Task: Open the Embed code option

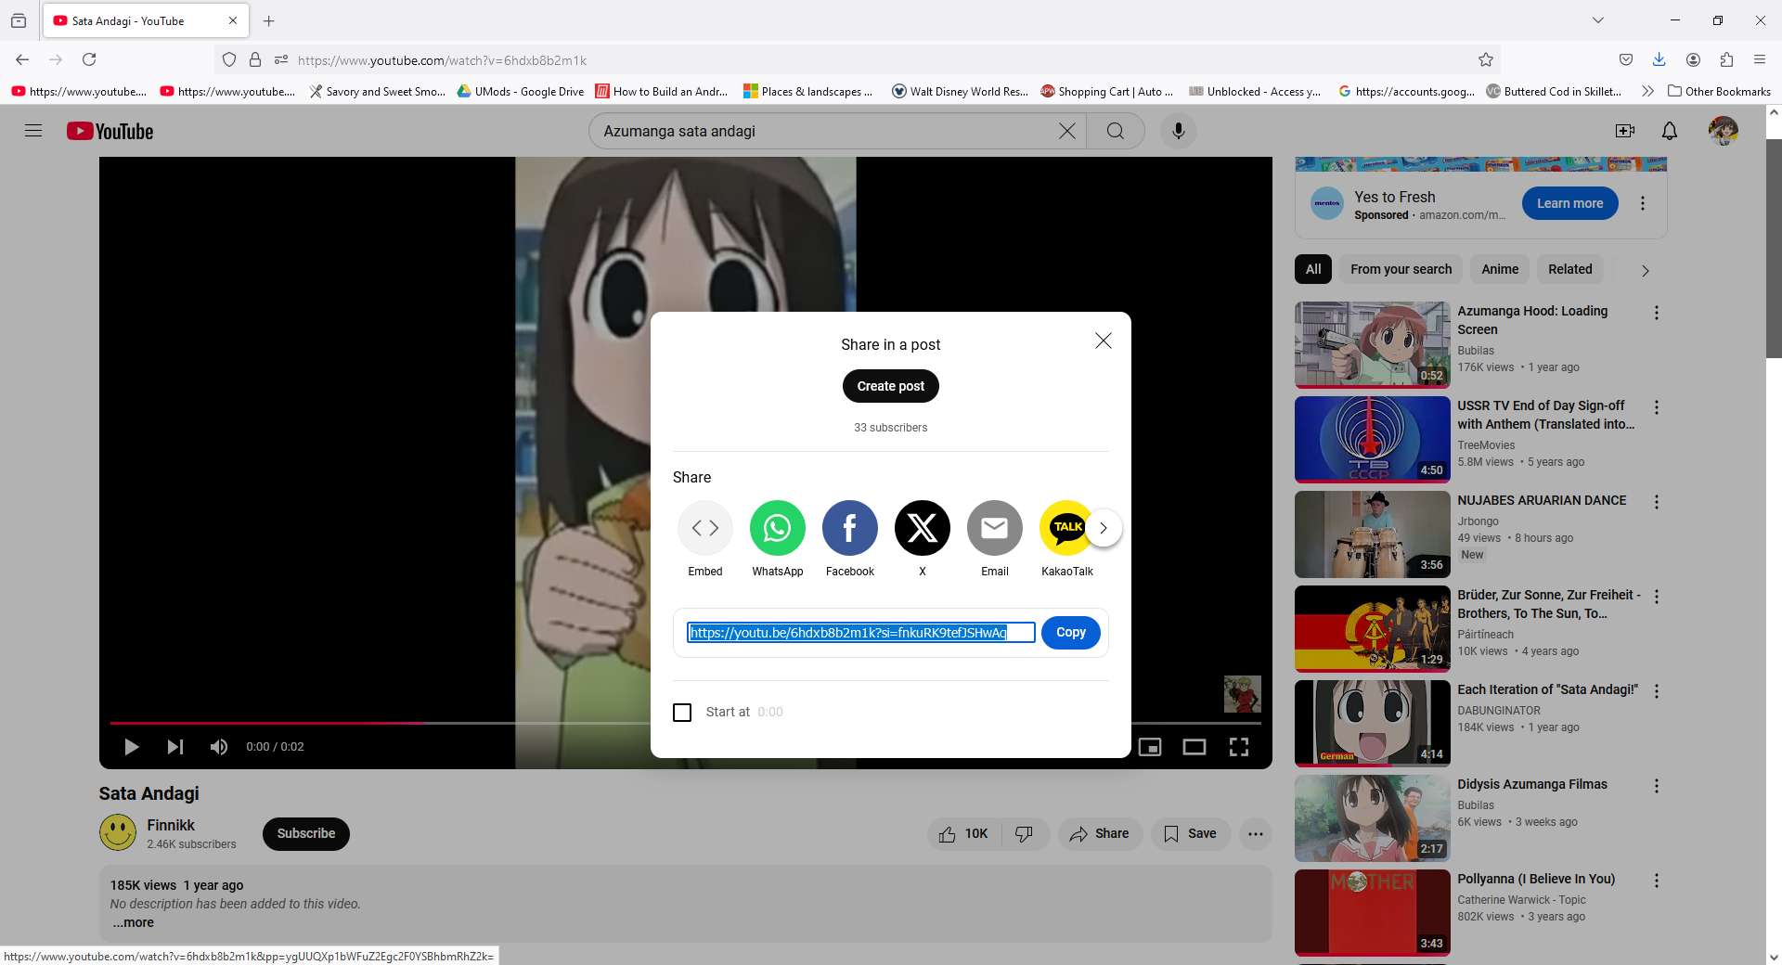Action: [x=705, y=528]
